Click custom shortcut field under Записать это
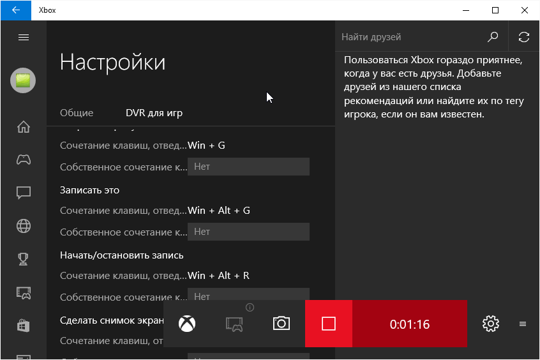Image resolution: width=540 pixels, height=360 pixels. click(248, 232)
